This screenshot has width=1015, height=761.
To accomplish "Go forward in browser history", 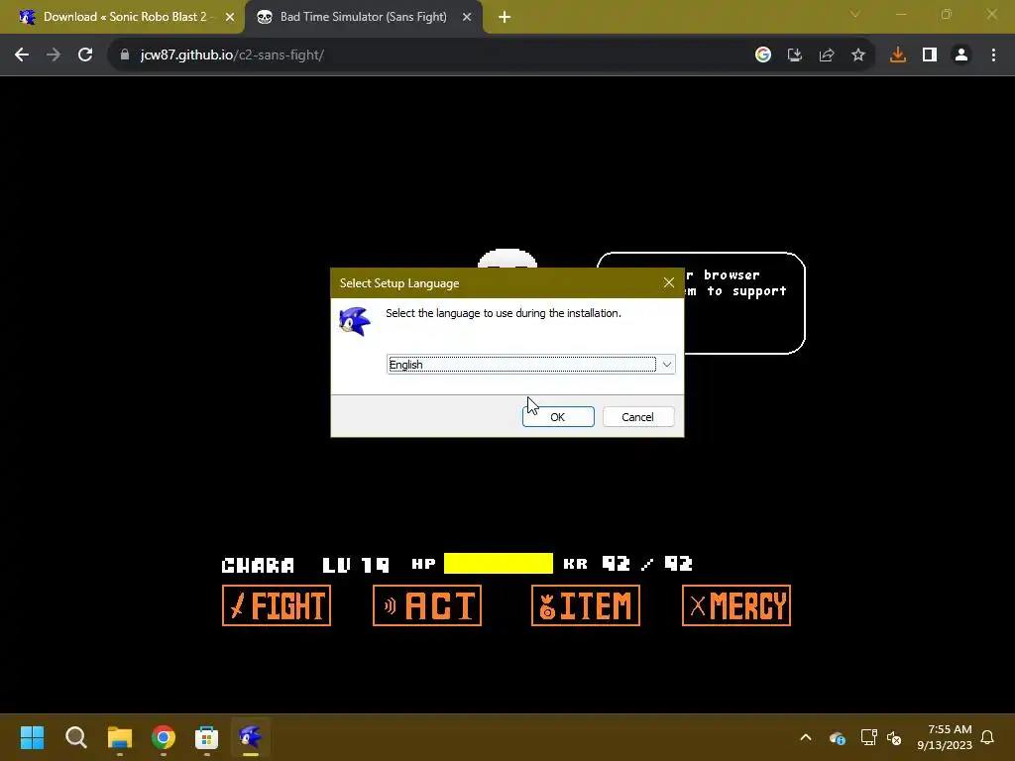I will (54, 55).
